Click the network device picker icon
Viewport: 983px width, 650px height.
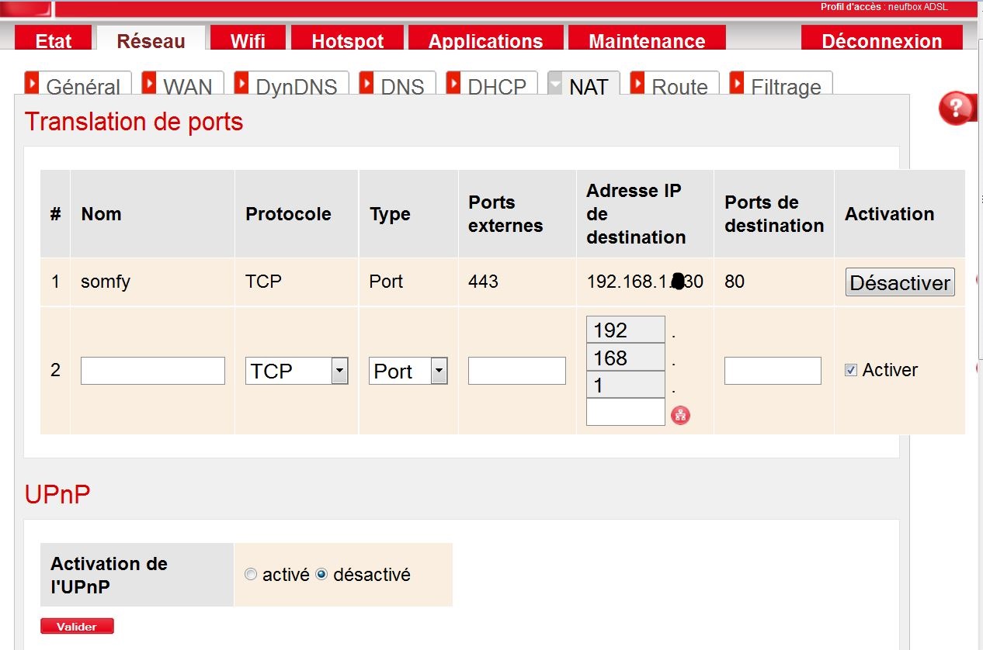(680, 415)
